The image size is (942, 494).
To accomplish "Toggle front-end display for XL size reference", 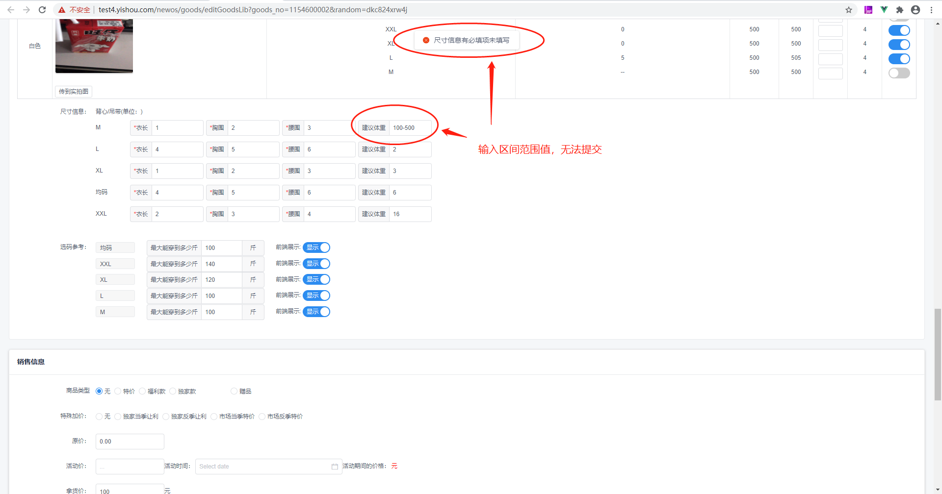I will (x=316, y=279).
